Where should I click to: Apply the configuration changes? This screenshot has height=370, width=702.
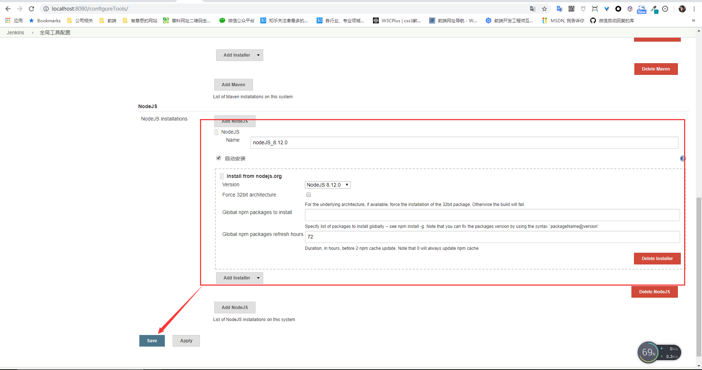coord(186,341)
